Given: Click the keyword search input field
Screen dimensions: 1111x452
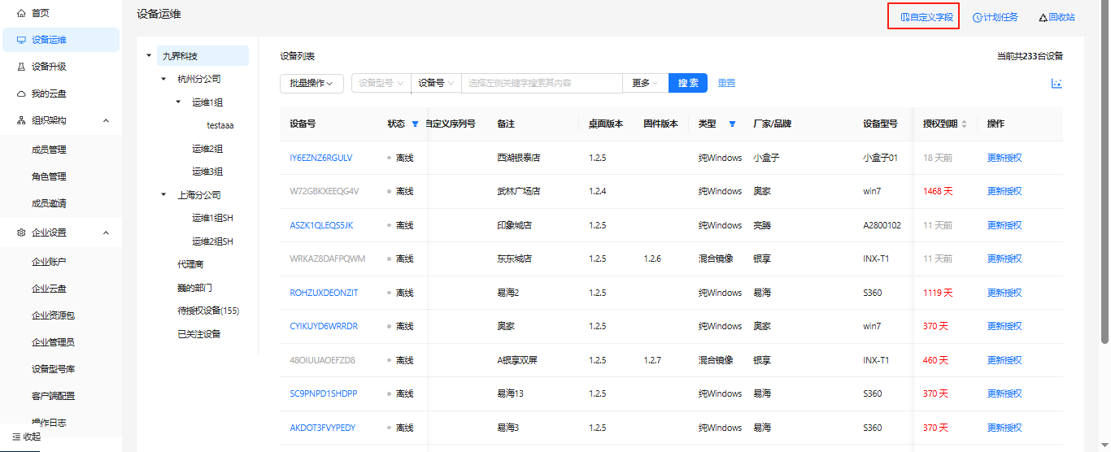Looking at the screenshot, I should [542, 83].
